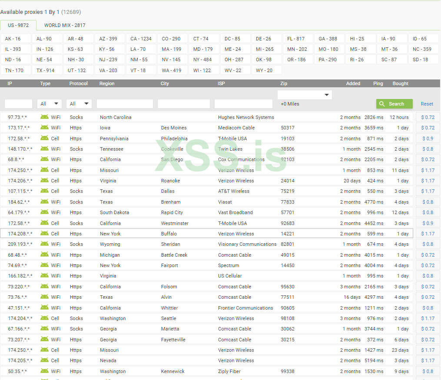Viewport: 441px width, 380px height.
Task: Choose the TX - 914 state filter
Action: click(46, 70)
